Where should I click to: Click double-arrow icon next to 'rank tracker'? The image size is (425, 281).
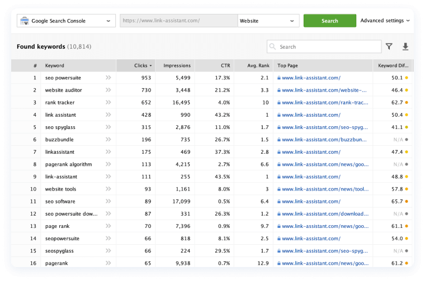(x=108, y=103)
